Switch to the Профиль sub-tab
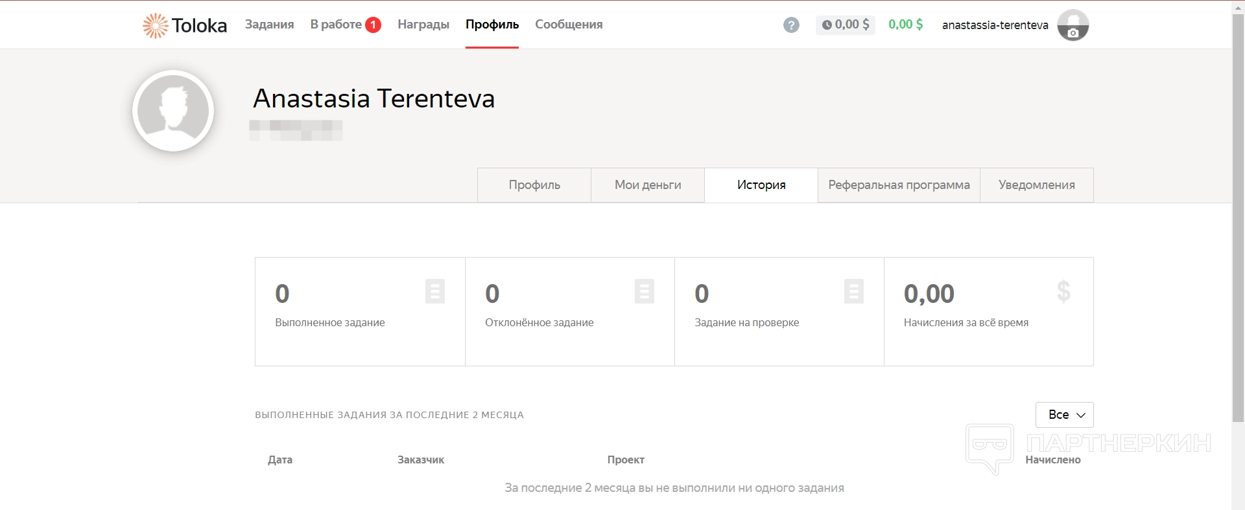Viewport: 1245px width, 510px height. click(534, 185)
